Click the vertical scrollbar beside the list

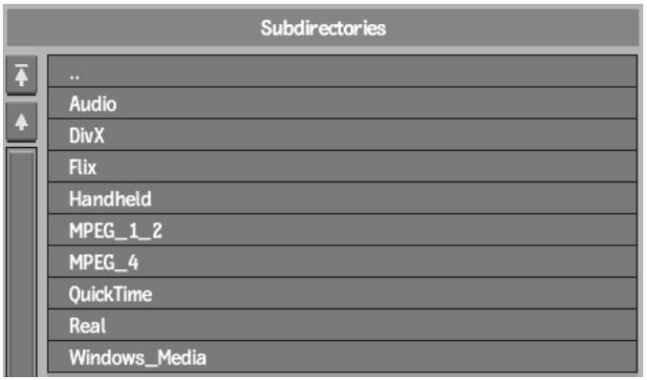pos(21,263)
